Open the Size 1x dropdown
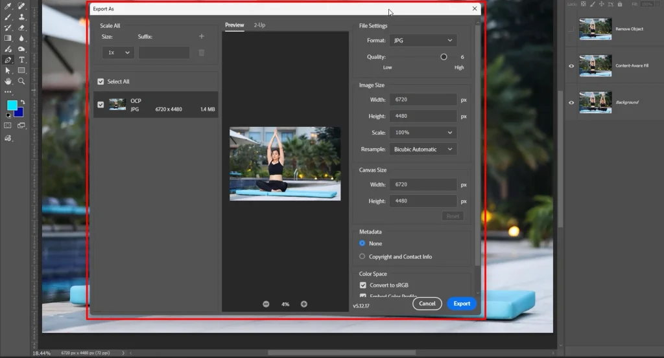This screenshot has height=358, width=664. point(118,52)
